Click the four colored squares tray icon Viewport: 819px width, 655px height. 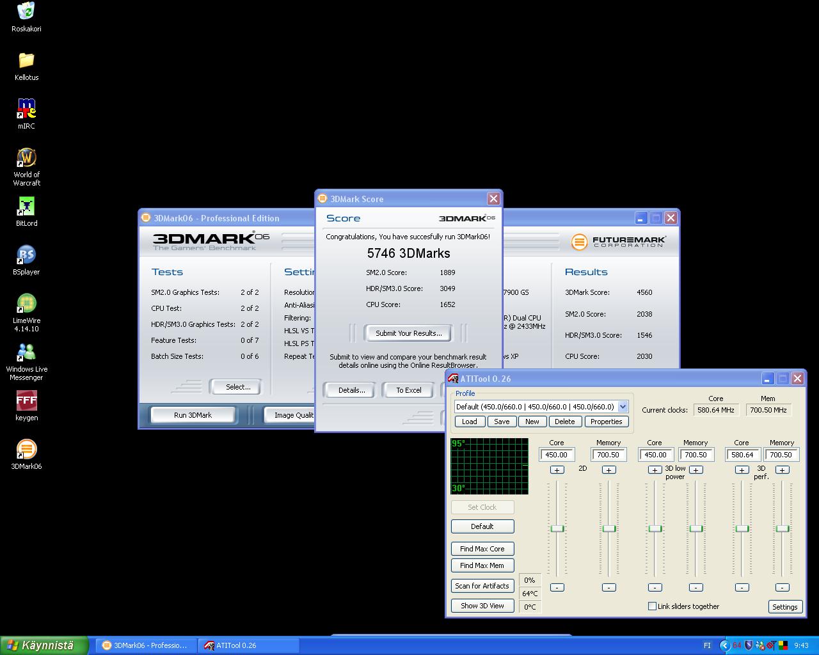(x=783, y=645)
